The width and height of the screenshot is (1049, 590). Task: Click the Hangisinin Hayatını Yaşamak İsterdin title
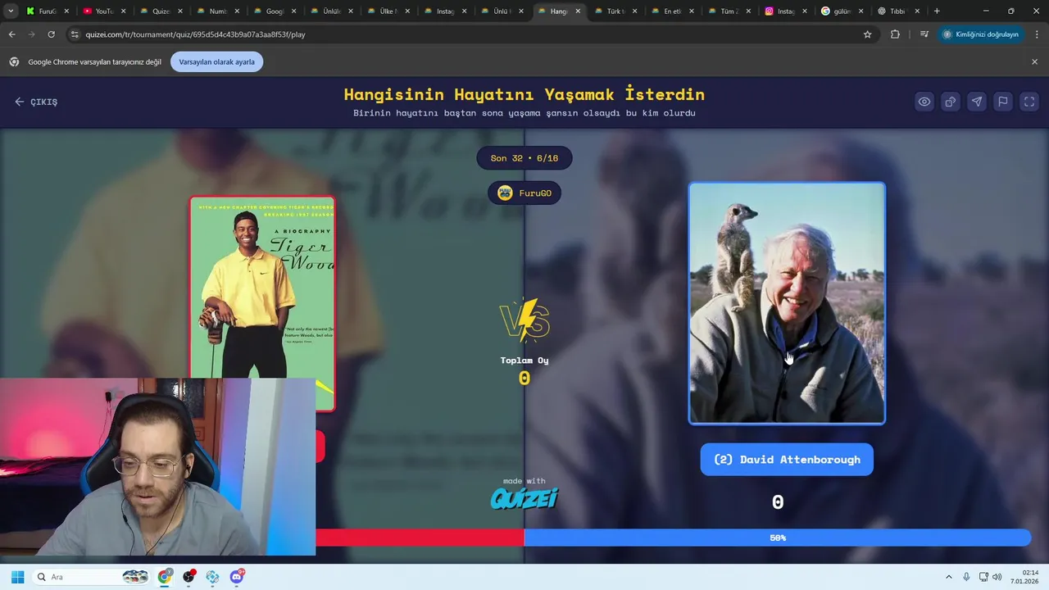pos(524,94)
